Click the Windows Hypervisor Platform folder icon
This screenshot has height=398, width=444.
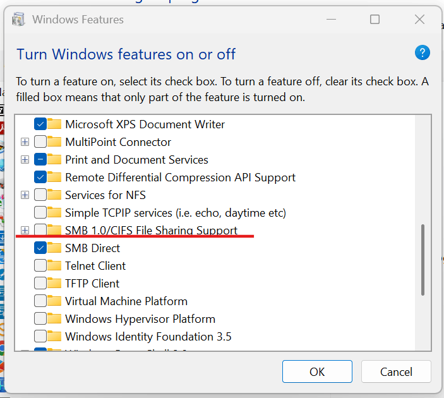tap(54, 318)
